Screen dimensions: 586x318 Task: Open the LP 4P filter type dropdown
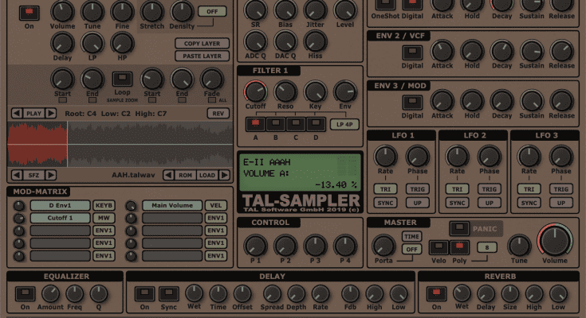[x=343, y=124]
